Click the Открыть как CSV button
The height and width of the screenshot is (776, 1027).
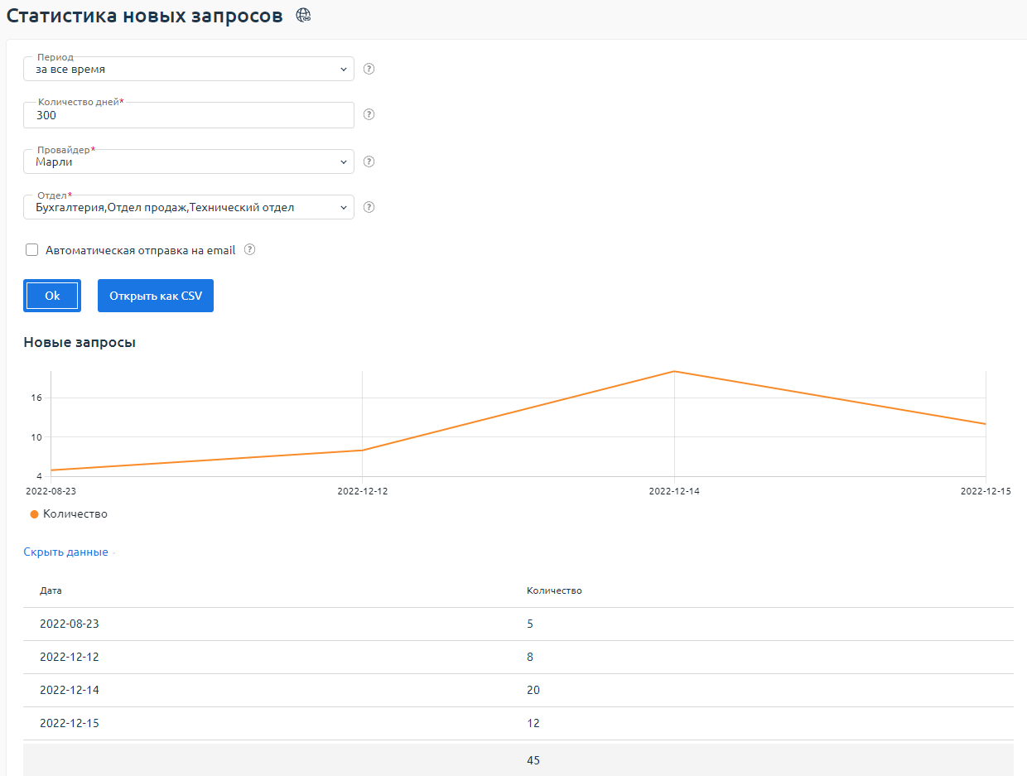click(x=156, y=296)
